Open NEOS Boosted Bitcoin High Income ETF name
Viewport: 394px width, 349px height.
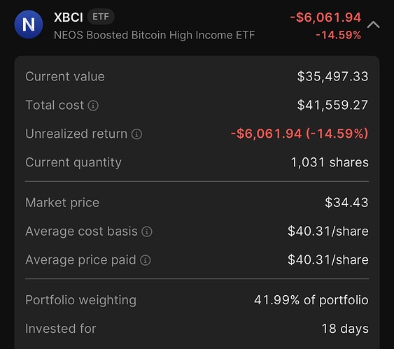154,35
